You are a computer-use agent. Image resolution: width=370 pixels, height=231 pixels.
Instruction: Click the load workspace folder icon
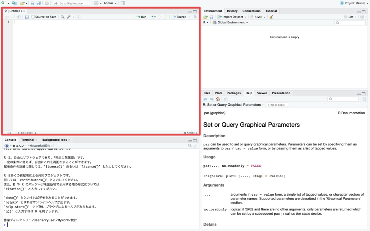point(205,17)
